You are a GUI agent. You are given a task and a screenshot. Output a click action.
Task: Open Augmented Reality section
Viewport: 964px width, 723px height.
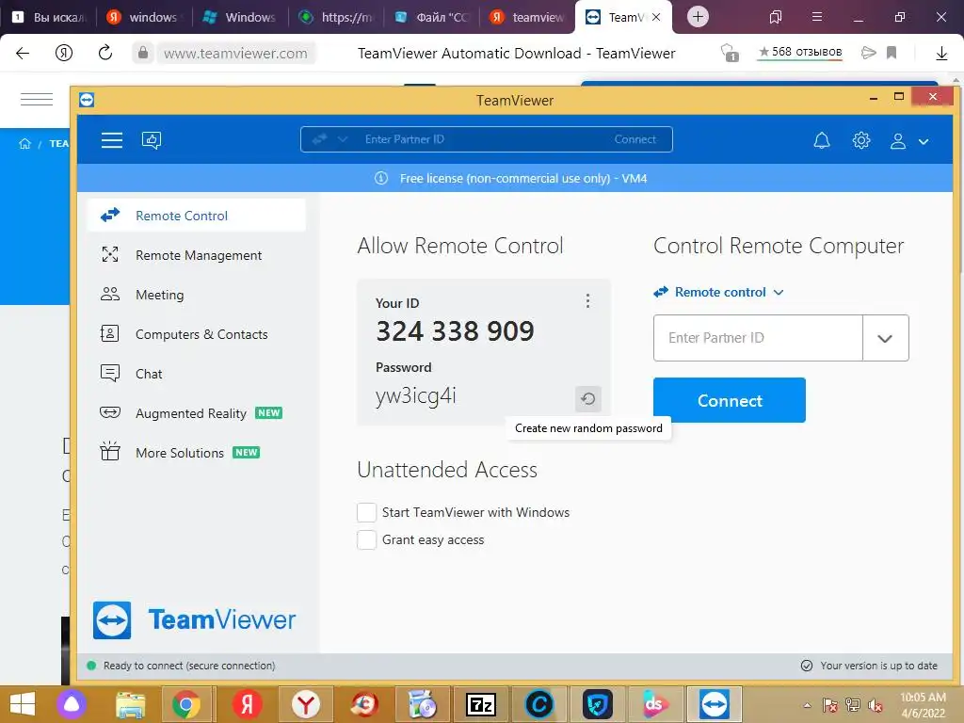pos(196,413)
